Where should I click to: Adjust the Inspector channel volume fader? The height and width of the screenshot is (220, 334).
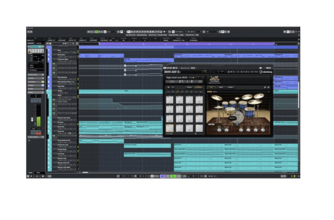[33, 119]
